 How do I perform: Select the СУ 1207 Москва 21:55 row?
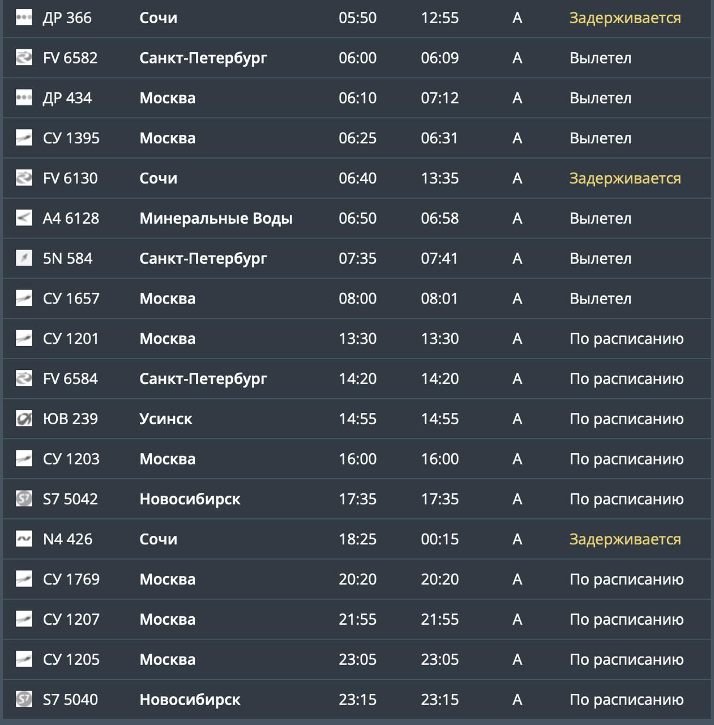point(357,620)
